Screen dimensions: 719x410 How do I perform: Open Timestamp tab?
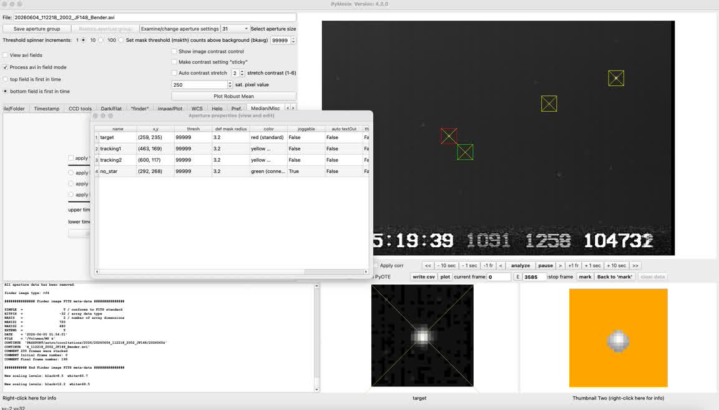(x=46, y=109)
